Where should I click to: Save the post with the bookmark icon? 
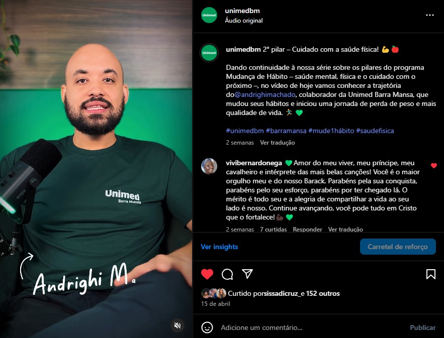pos(431,274)
